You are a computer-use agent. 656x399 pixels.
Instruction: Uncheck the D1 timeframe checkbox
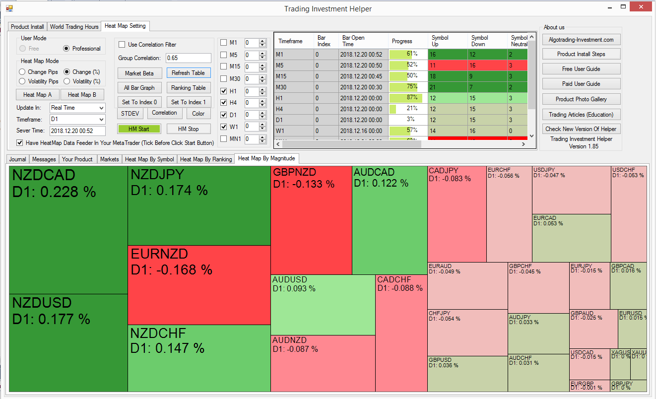click(223, 115)
